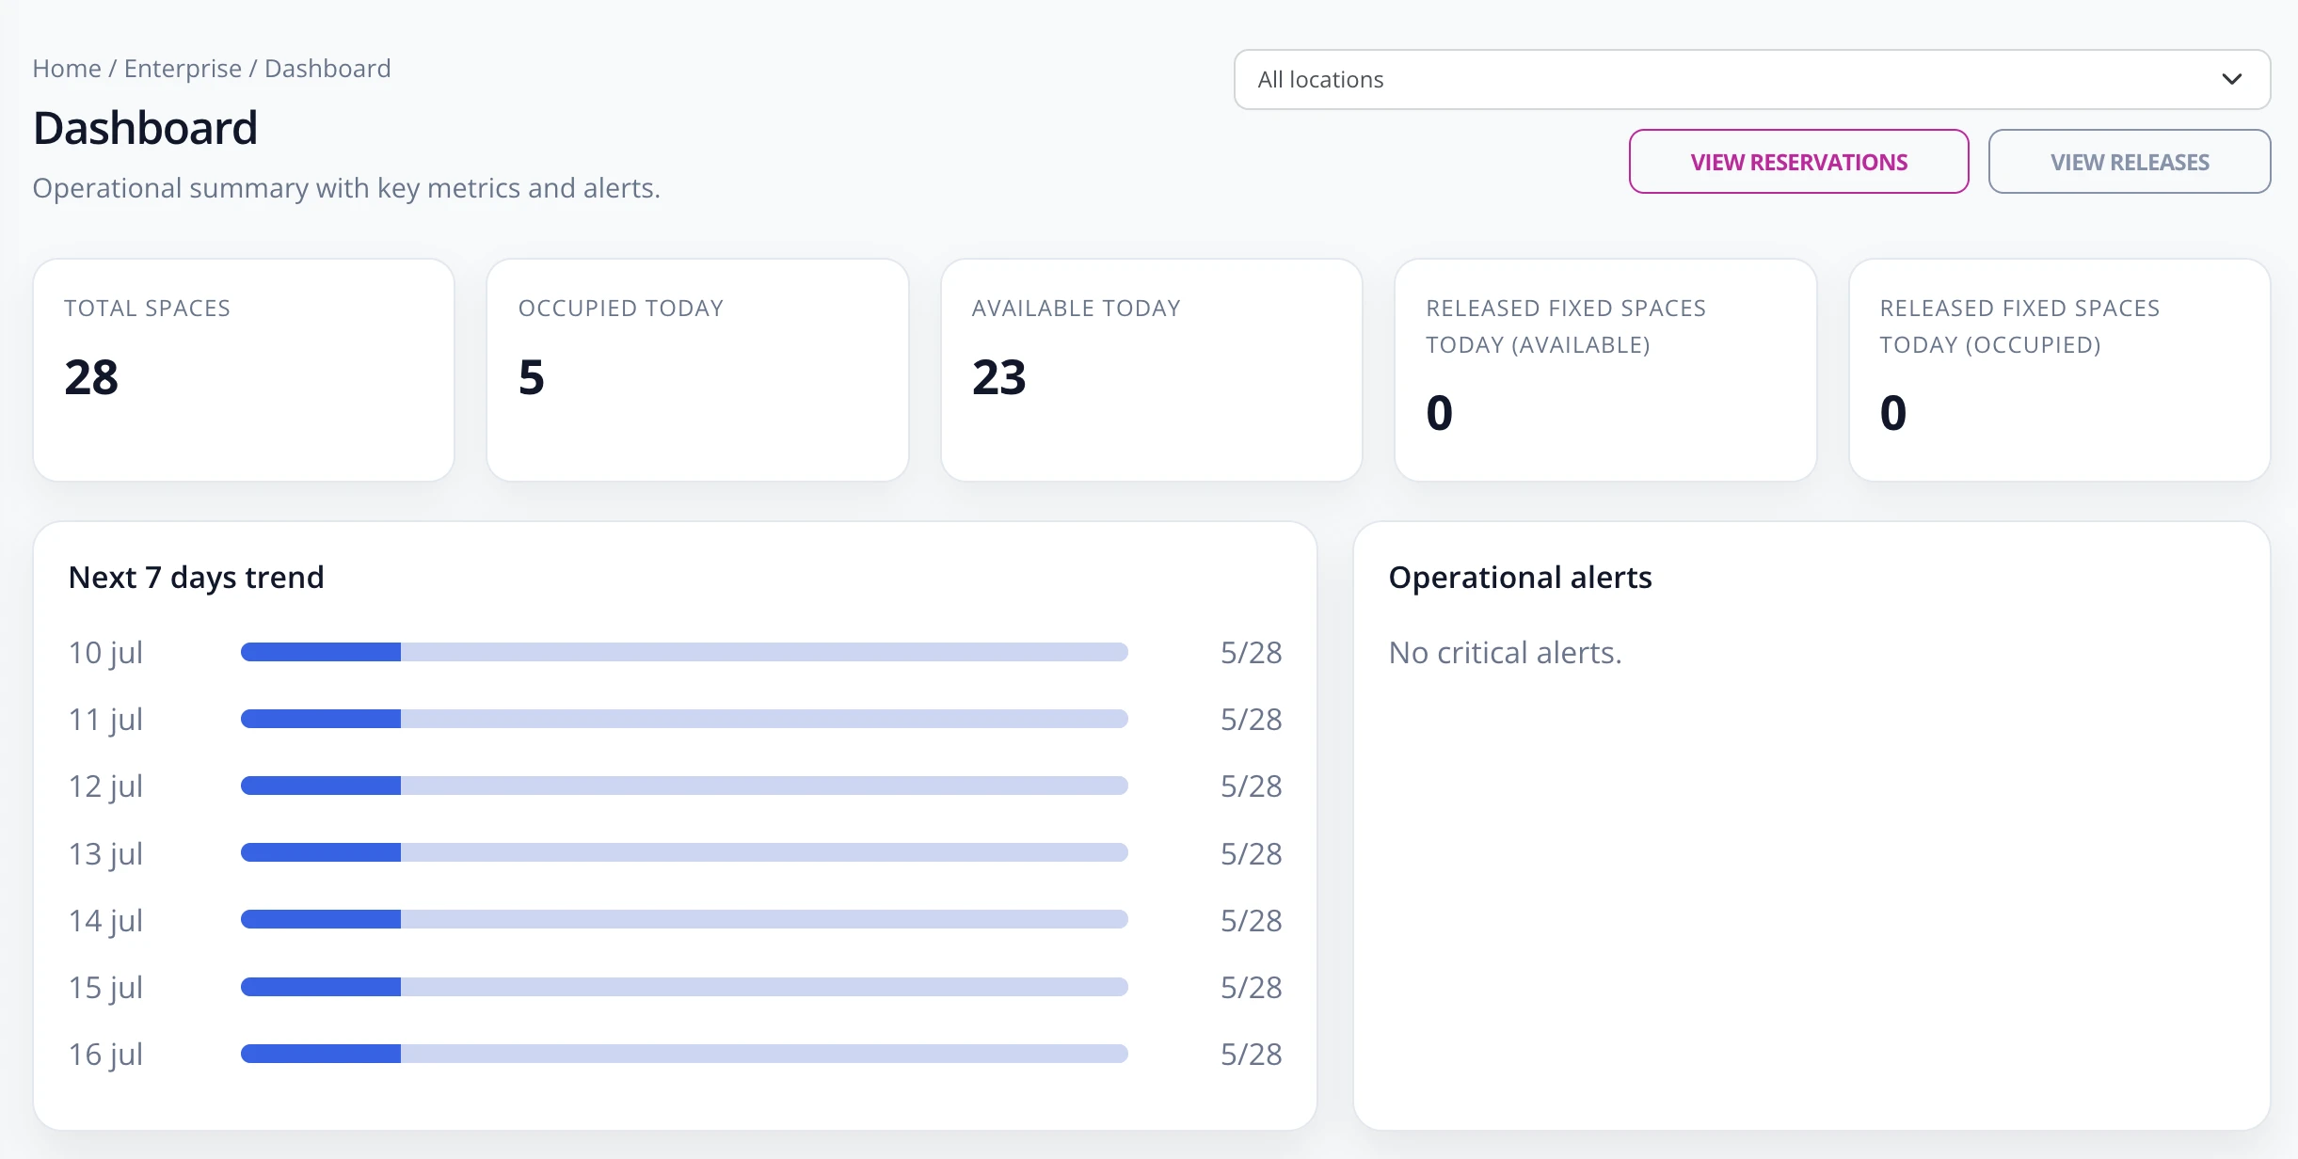The image size is (2298, 1159).
Task: Open Released Fixed Spaces Today (Available) card
Action: (x=1605, y=370)
